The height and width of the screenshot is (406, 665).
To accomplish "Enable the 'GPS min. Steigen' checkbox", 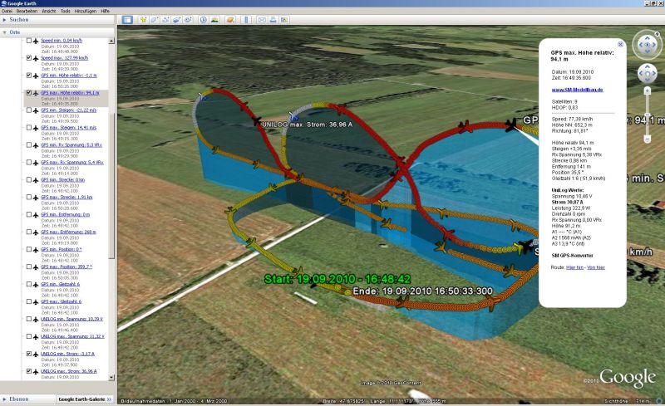I will pos(30,110).
